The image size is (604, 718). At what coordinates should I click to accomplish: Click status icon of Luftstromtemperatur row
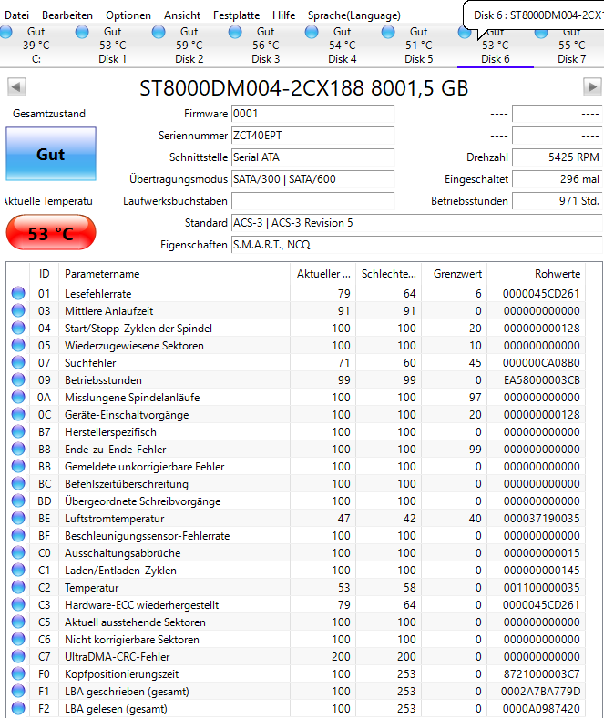(18, 518)
